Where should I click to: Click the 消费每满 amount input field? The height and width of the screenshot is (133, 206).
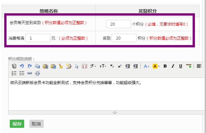(38, 38)
